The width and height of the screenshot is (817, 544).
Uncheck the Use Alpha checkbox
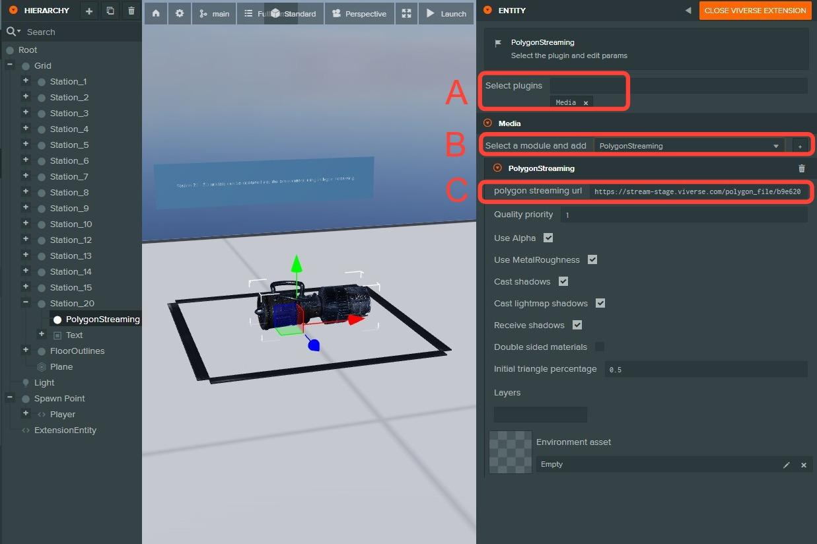(548, 238)
